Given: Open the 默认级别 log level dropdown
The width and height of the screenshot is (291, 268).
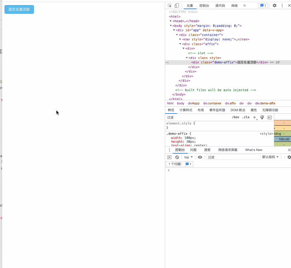Looking at the screenshot, I should tap(270, 157).
